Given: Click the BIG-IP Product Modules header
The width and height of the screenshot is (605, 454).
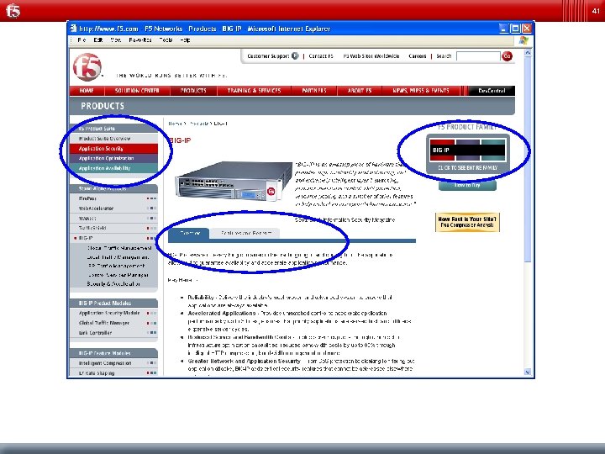Looking at the screenshot, I should click(x=113, y=303).
